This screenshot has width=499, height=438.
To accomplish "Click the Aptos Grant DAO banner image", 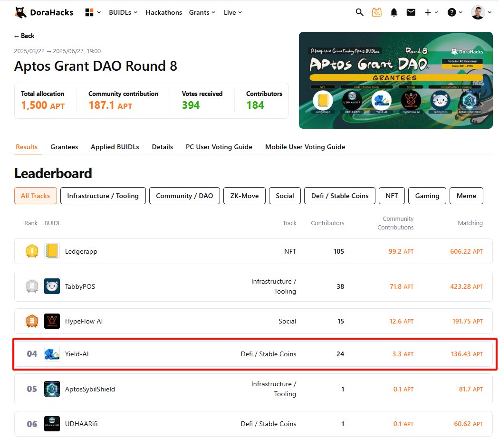I will (x=395, y=80).
